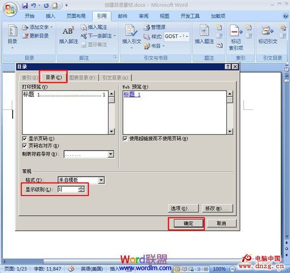Click 更新目录 update table icon
This screenshot has width=290, height=273.
click(25, 36)
